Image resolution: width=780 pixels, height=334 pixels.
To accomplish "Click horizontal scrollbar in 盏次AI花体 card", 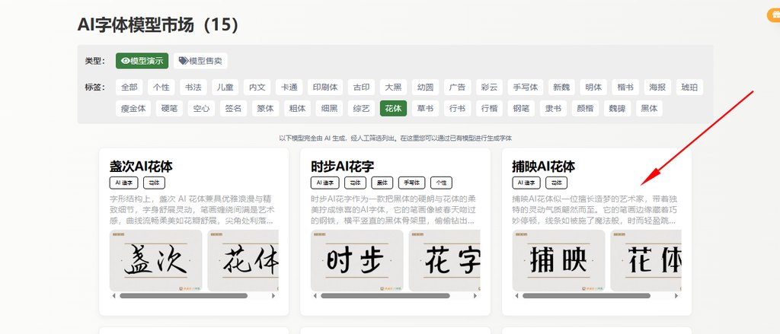I will click(184, 296).
